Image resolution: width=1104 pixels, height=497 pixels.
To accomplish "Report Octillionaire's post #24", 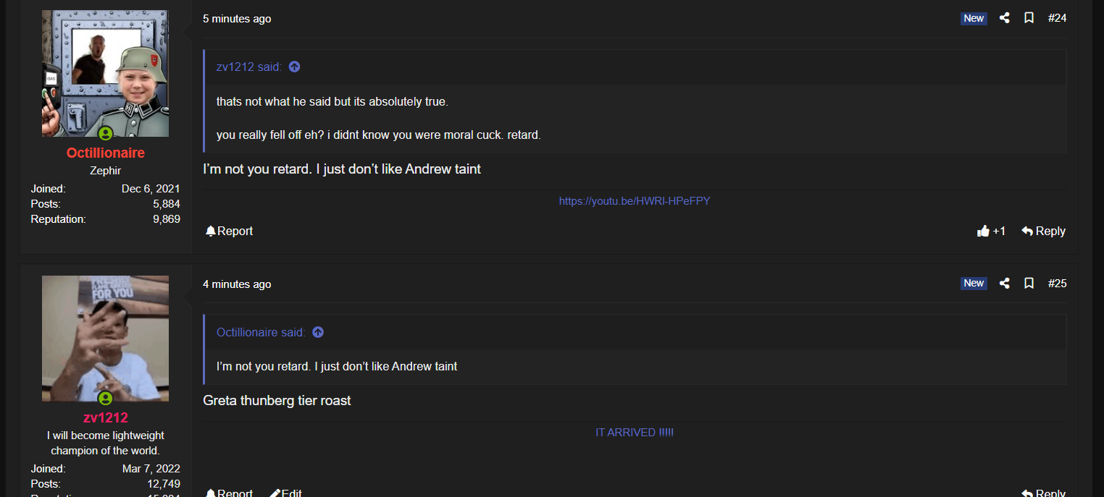I will (229, 231).
